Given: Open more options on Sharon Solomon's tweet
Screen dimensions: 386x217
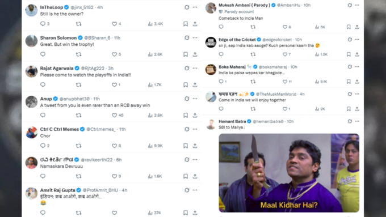Looking at the screenshot, I should [195, 38].
